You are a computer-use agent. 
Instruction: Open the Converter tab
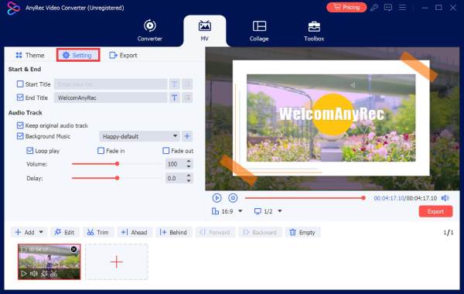[x=150, y=30]
